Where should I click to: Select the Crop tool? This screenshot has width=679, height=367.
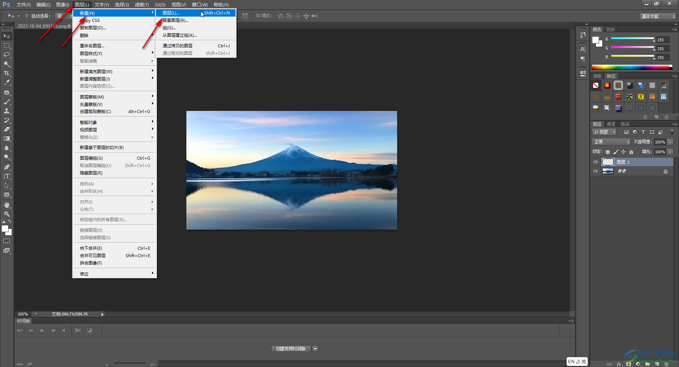[7, 73]
